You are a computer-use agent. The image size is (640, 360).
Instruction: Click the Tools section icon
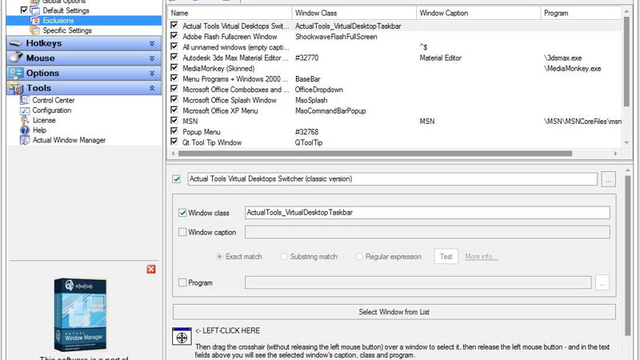[16, 88]
